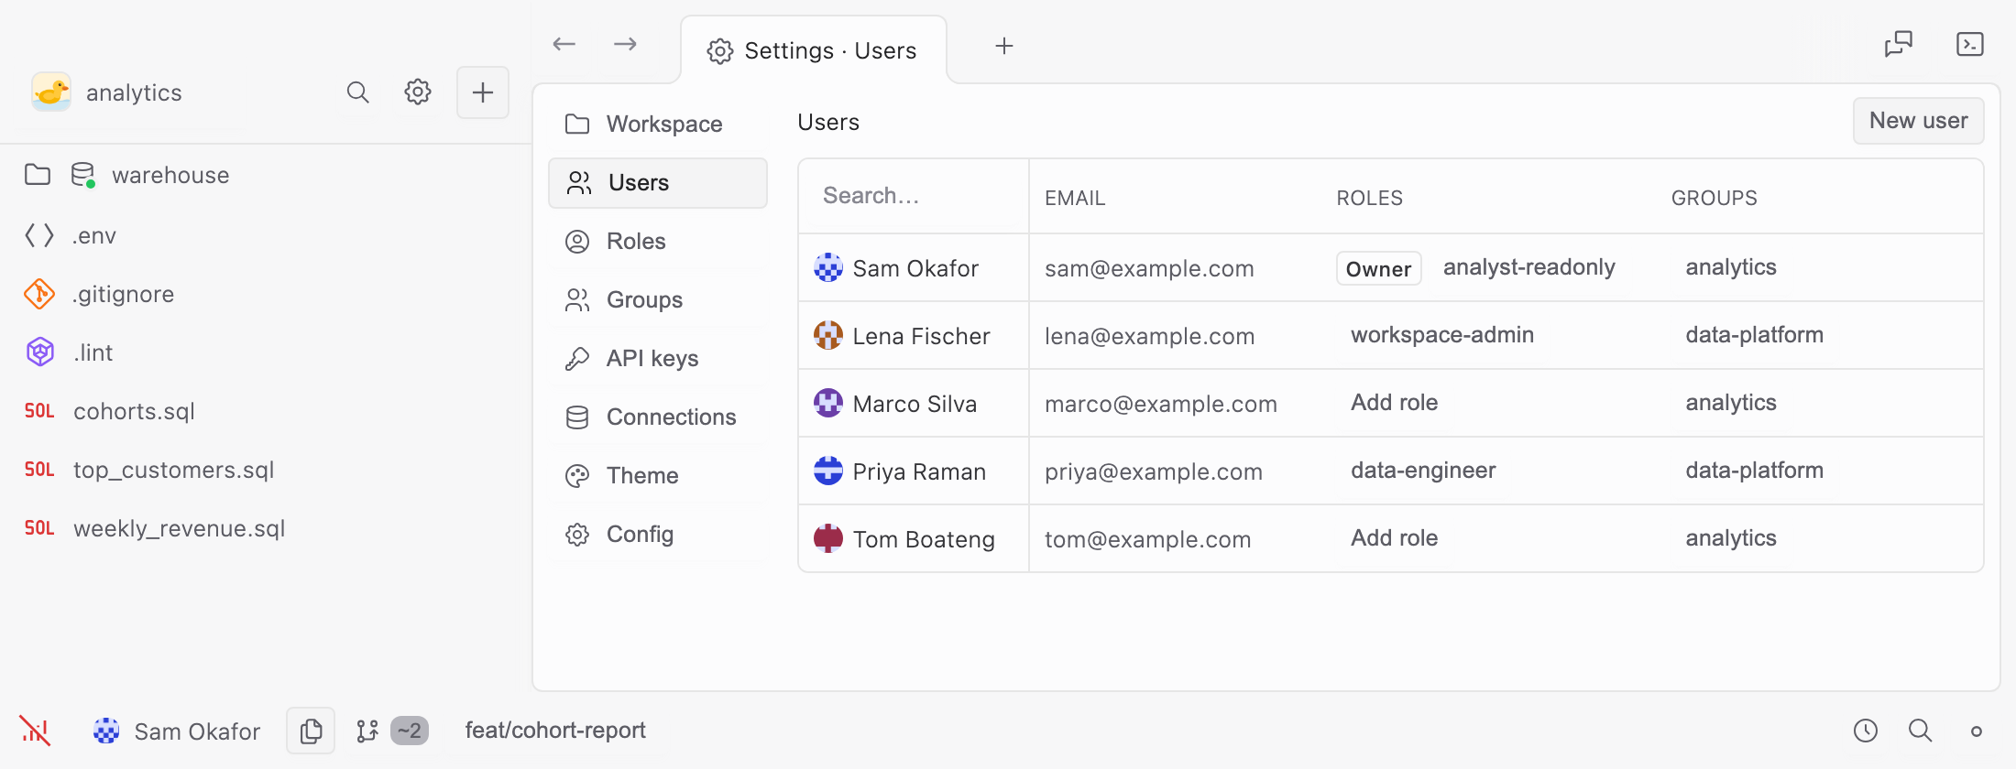Open a new tab with plus

1004,46
